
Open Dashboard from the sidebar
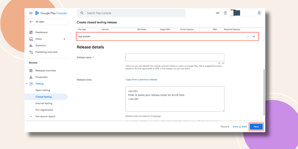click(41, 32)
